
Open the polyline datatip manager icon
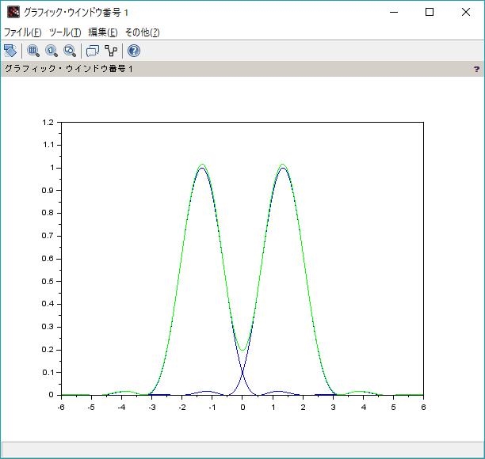click(x=111, y=51)
